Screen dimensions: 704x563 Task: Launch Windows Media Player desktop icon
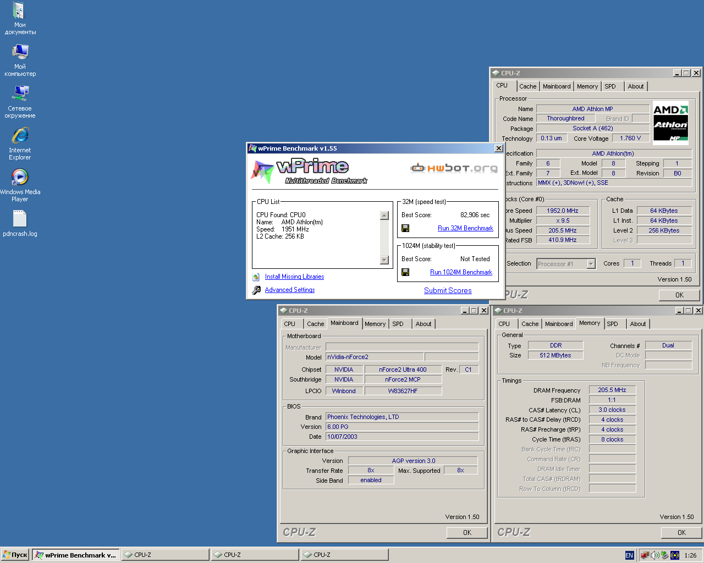pyautogui.click(x=20, y=186)
